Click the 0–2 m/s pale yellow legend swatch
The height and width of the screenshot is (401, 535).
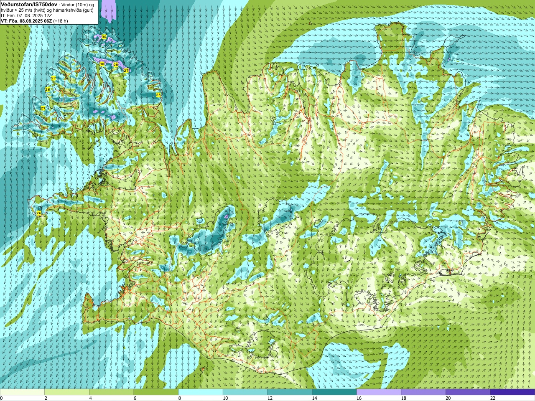22,392
